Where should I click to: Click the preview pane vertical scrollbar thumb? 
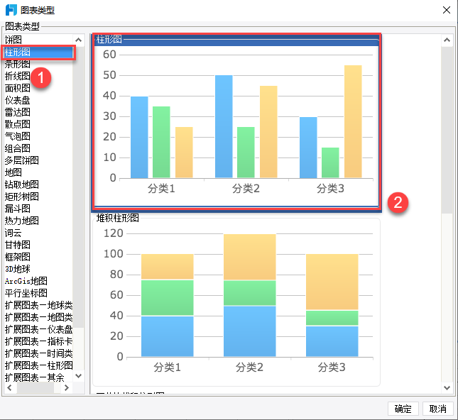[x=447, y=130]
